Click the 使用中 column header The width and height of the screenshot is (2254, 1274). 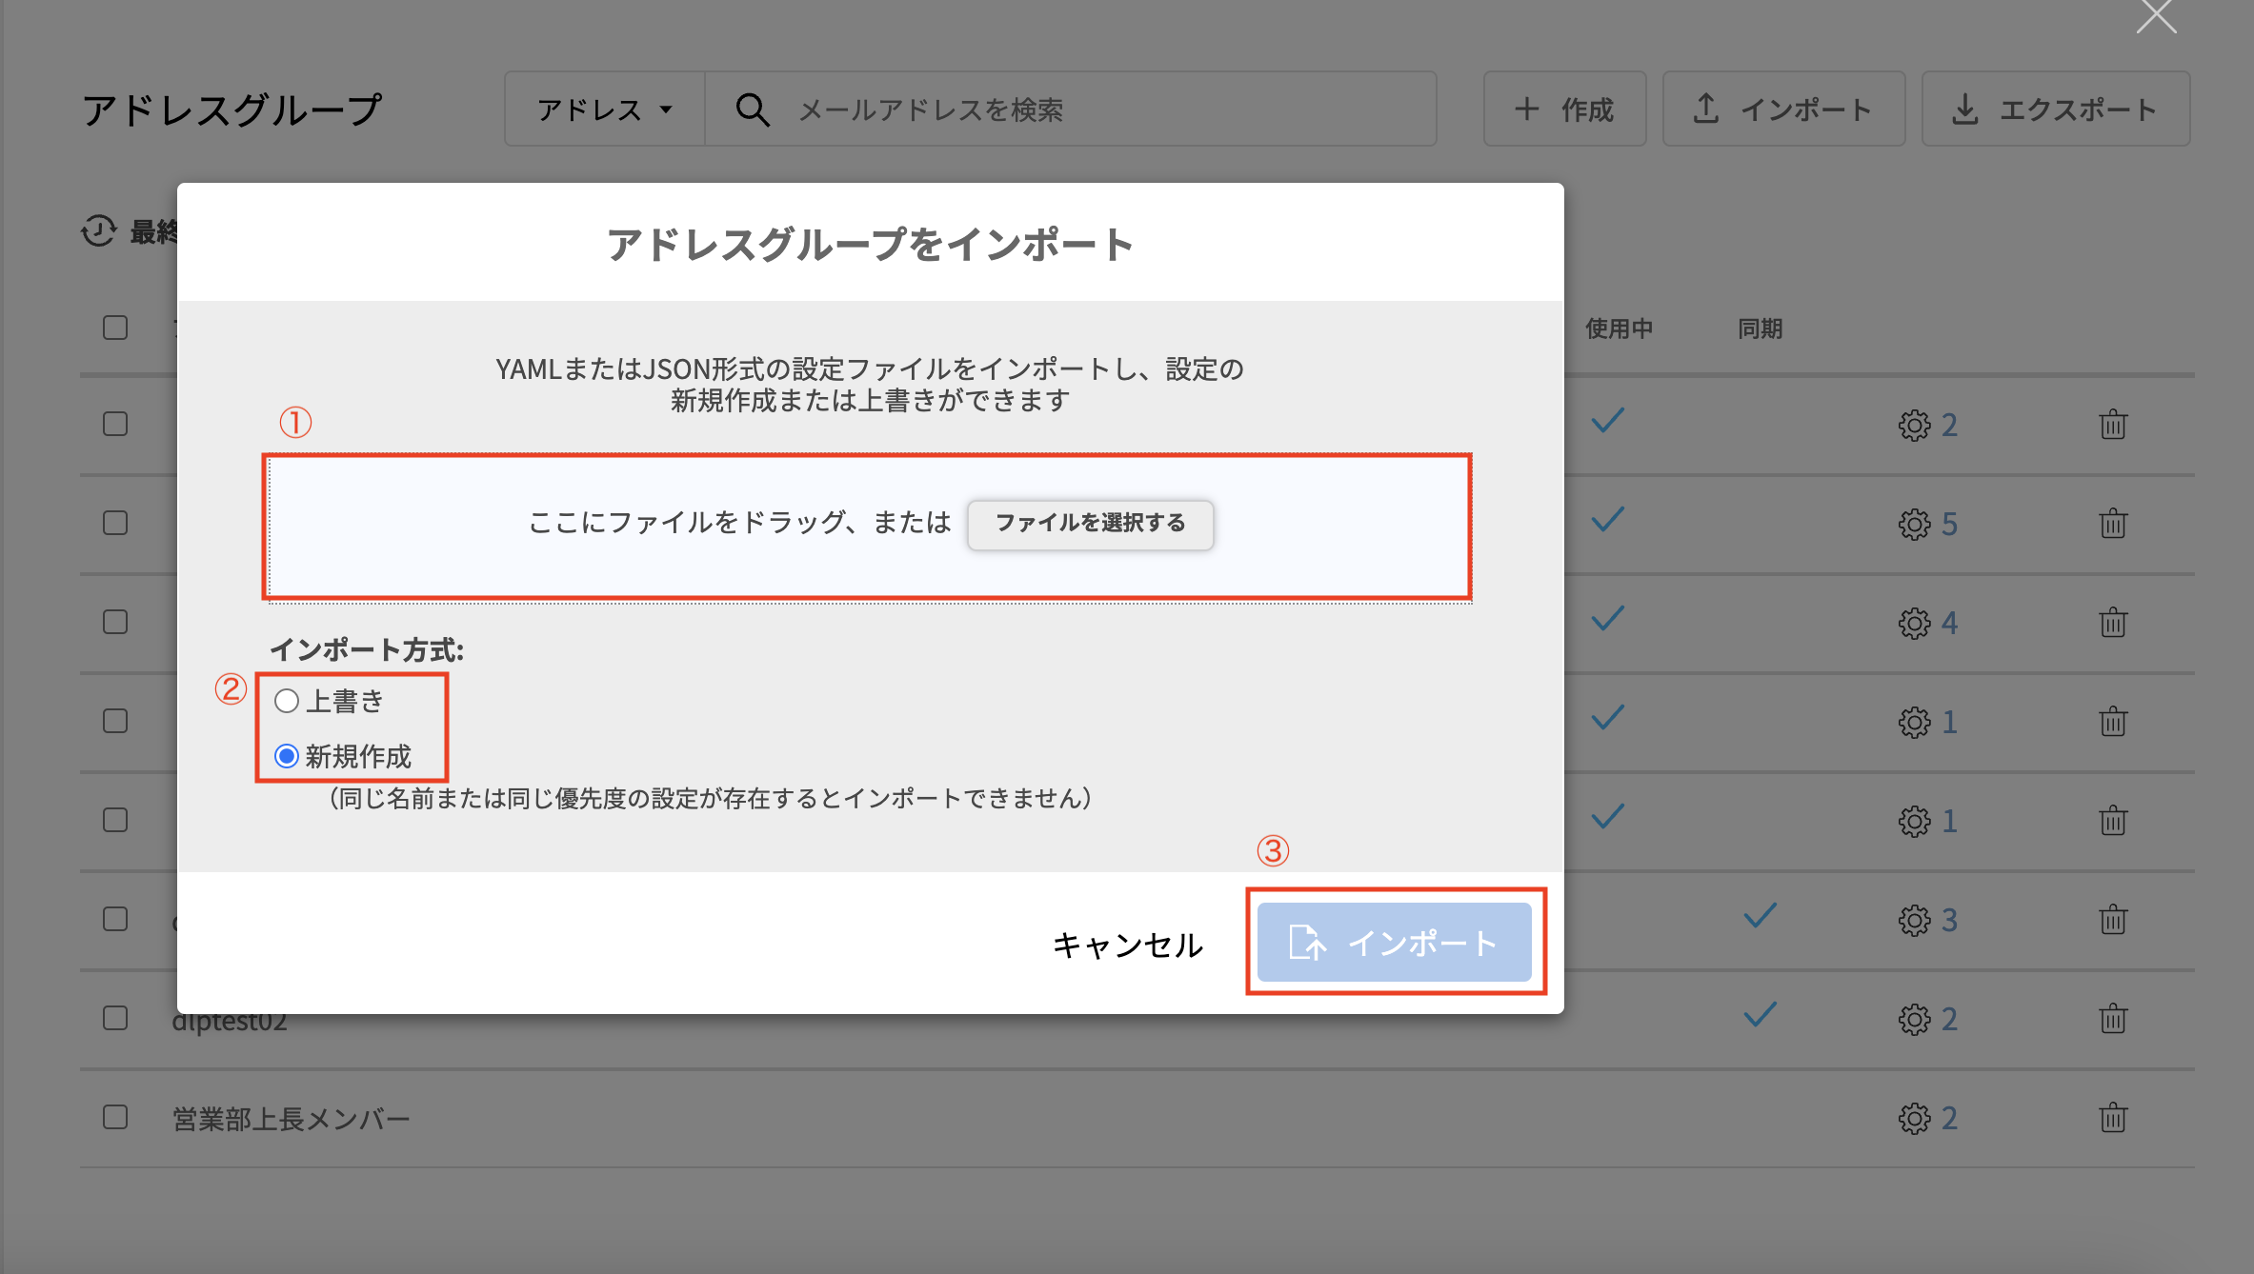point(1619,328)
